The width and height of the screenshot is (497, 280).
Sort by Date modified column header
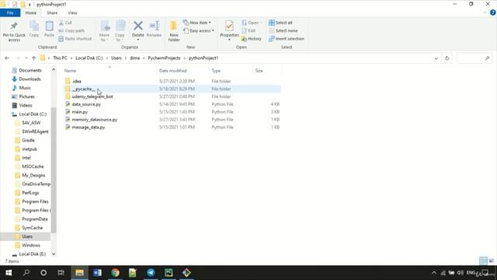pyautogui.click(x=183, y=71)
